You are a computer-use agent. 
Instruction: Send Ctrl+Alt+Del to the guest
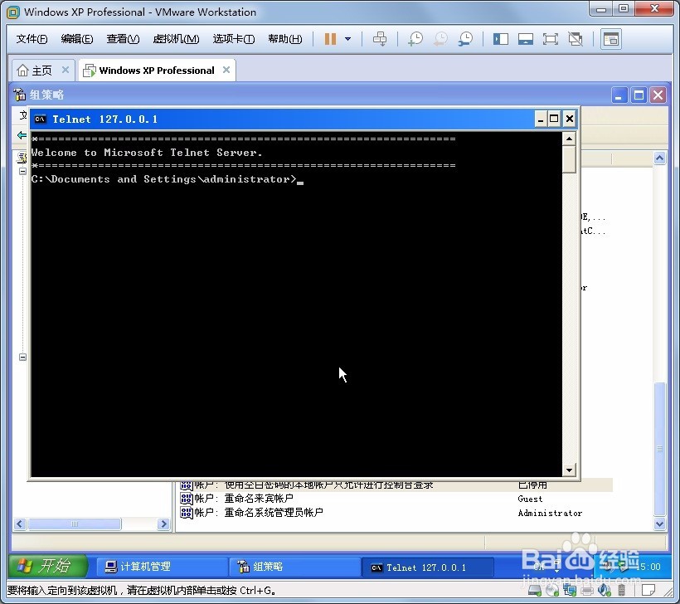pos(380,38)
